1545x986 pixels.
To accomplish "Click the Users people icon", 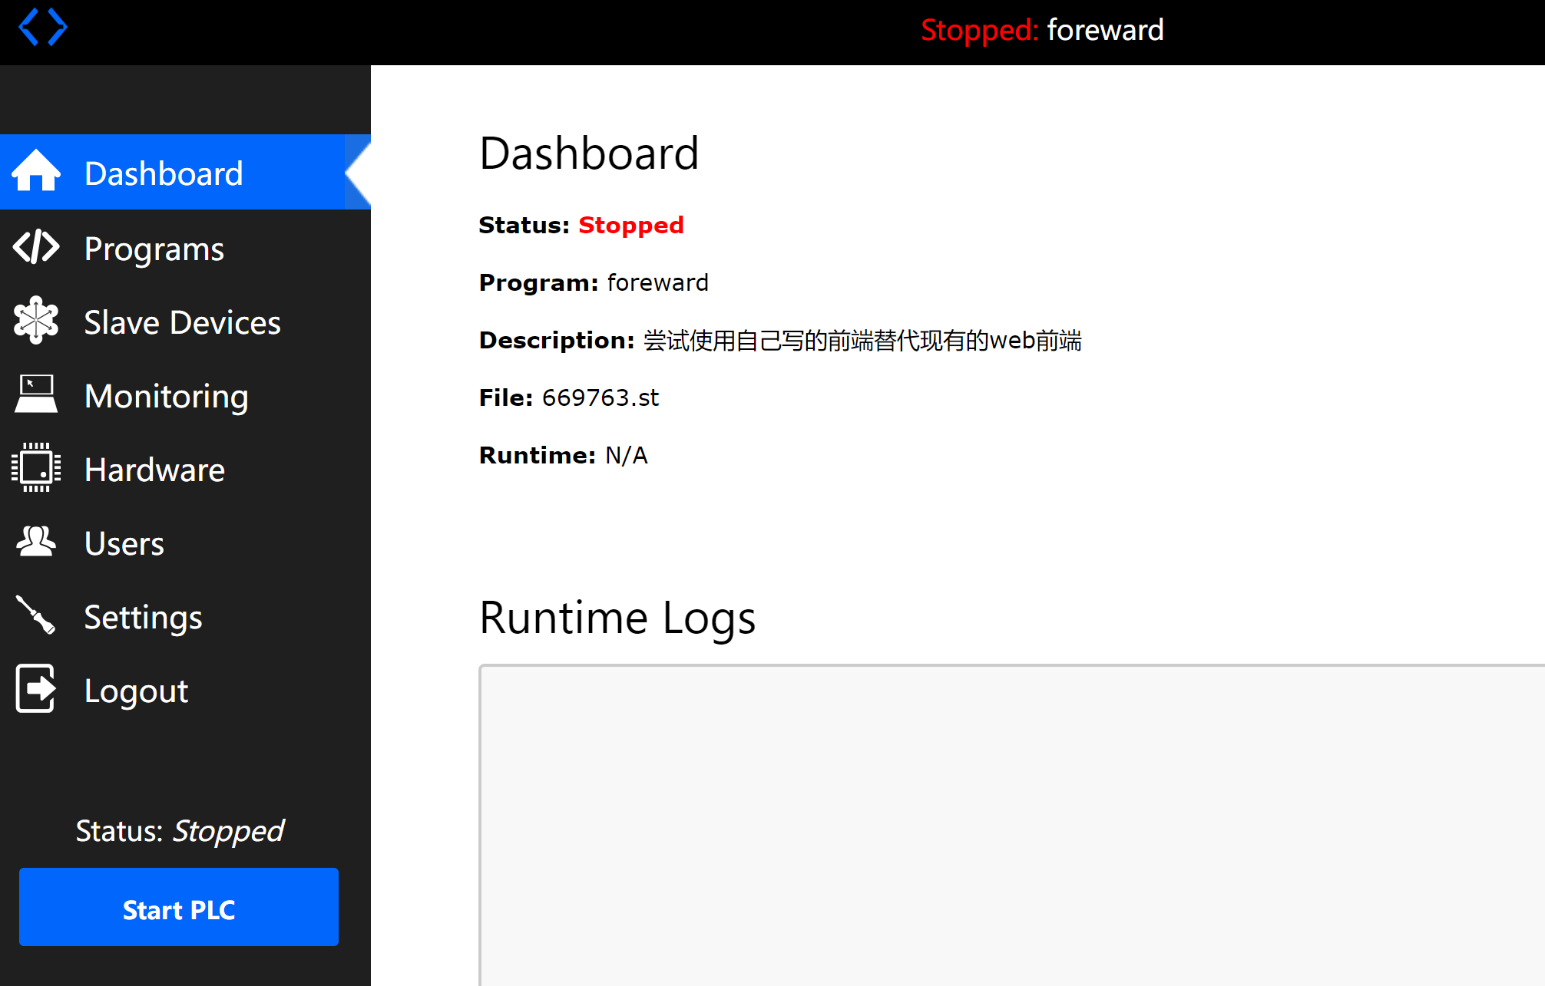I will [x=35, y=542].
